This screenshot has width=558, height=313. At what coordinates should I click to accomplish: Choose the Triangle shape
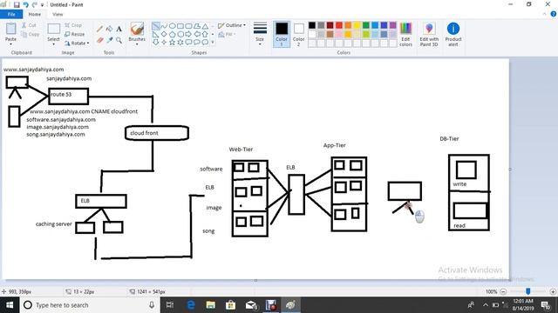pyautogui.click(x=205, y=26)
